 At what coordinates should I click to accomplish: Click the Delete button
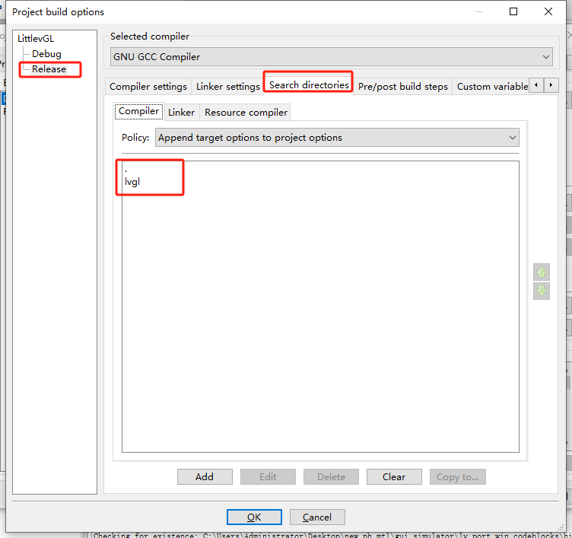pyautogui.click(x=331, y=476)
